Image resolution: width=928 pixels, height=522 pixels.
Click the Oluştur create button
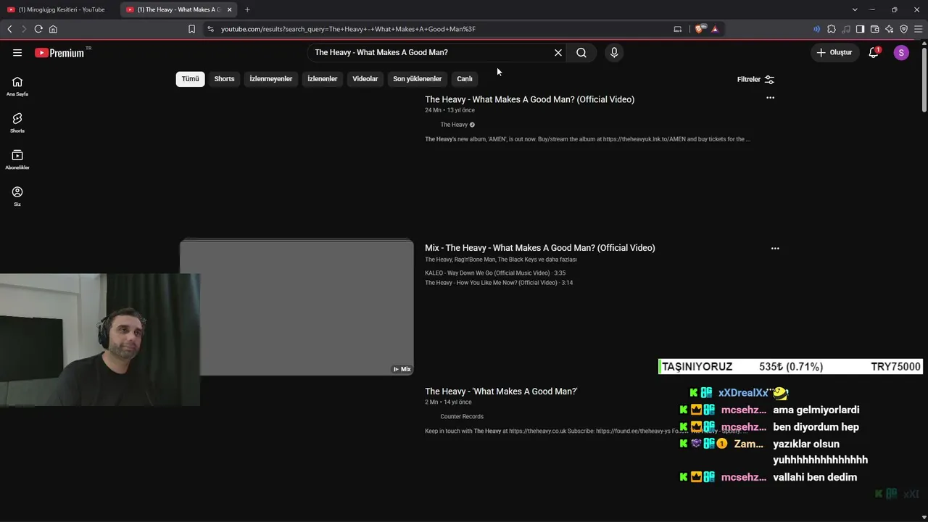(x=834, y=53)
